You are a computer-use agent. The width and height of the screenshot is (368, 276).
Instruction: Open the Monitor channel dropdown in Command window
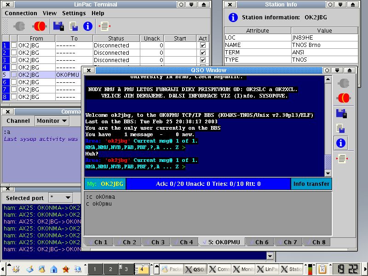52,121
